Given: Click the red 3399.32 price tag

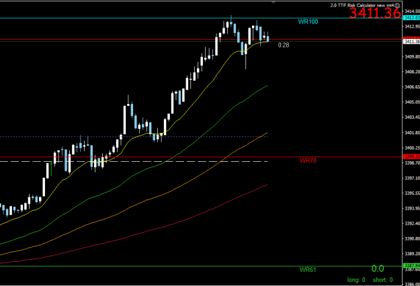Looking at the screenshot, I should [411, 157].
